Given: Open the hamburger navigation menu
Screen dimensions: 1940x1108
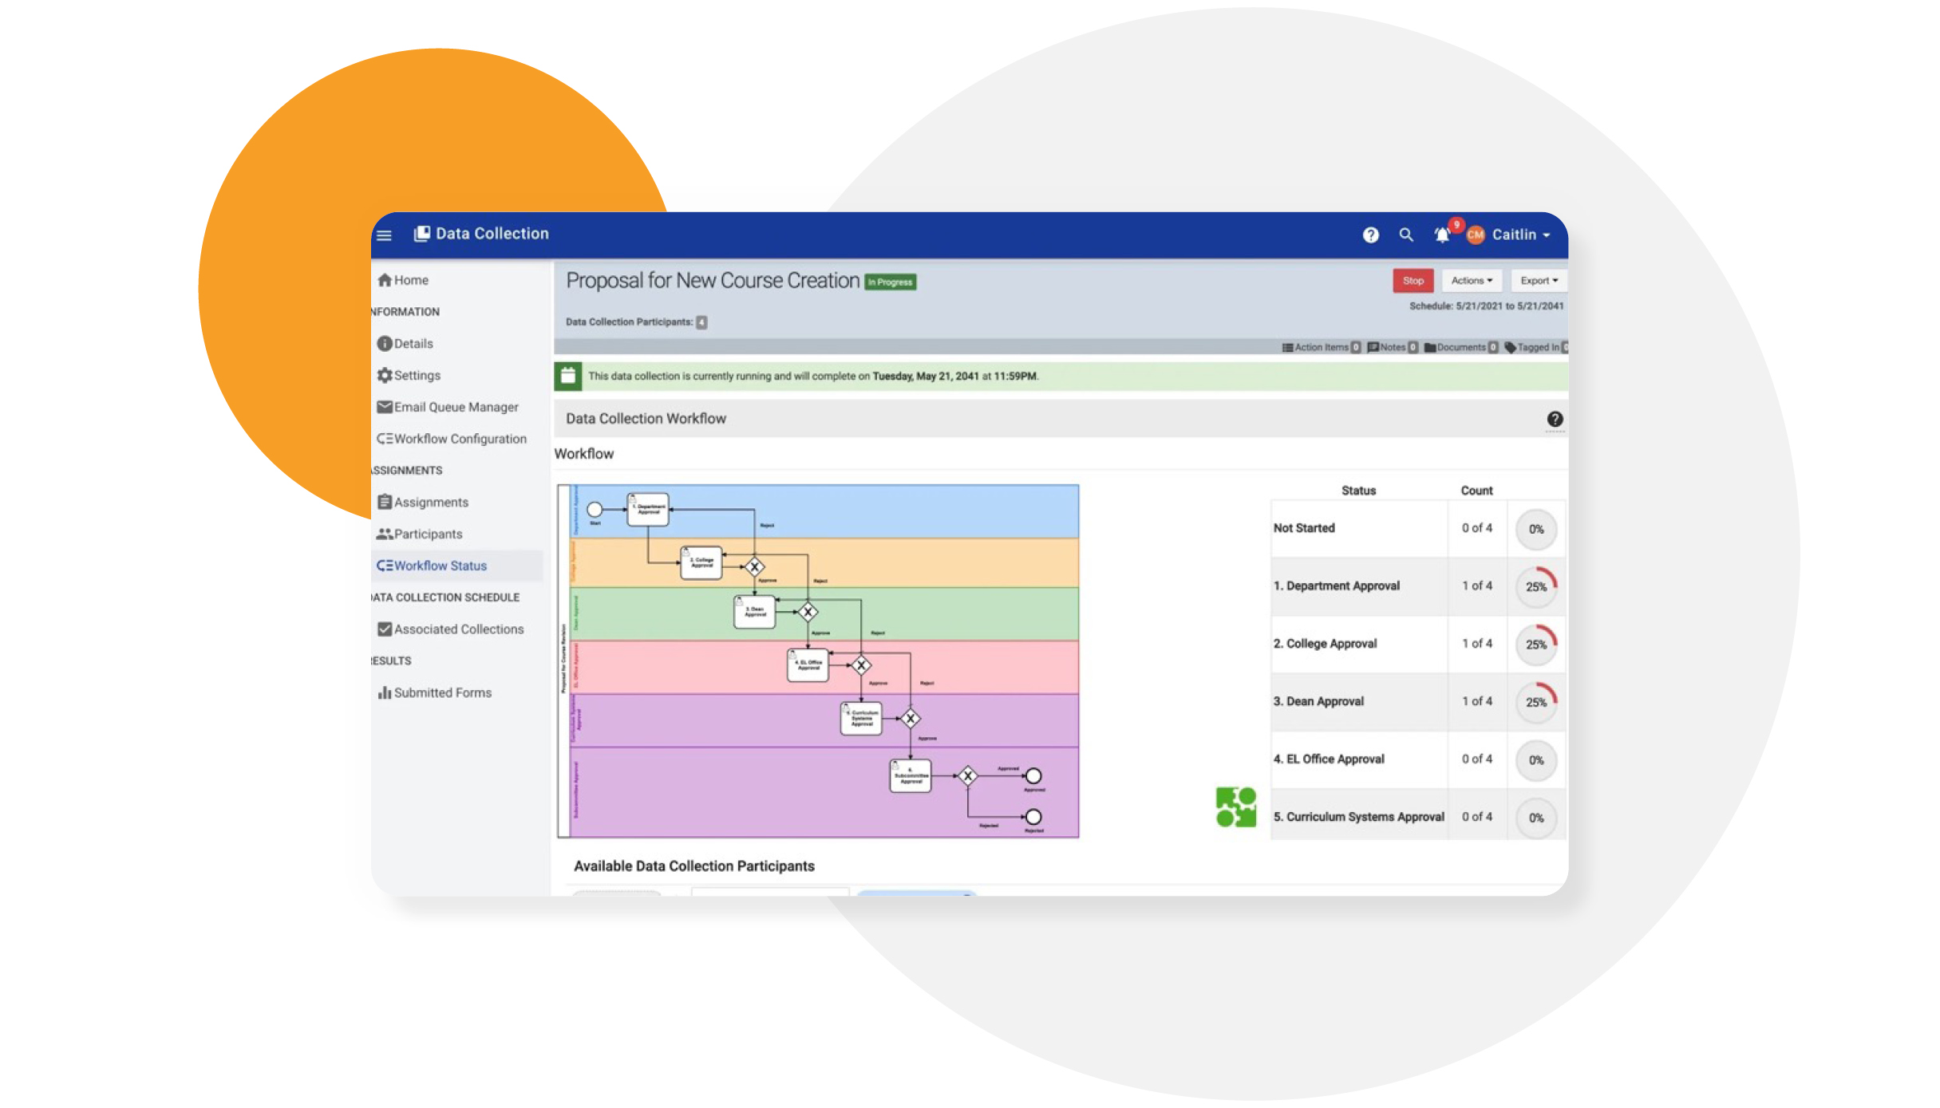Looking at the screenshot, I should click(x=384, y=235).
